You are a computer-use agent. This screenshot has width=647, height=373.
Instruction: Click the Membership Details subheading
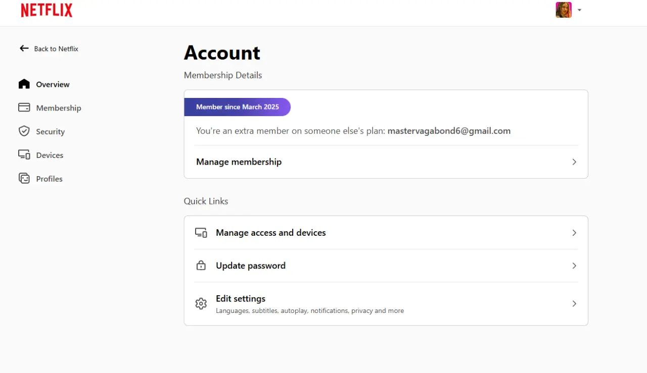tap(223, 75)
